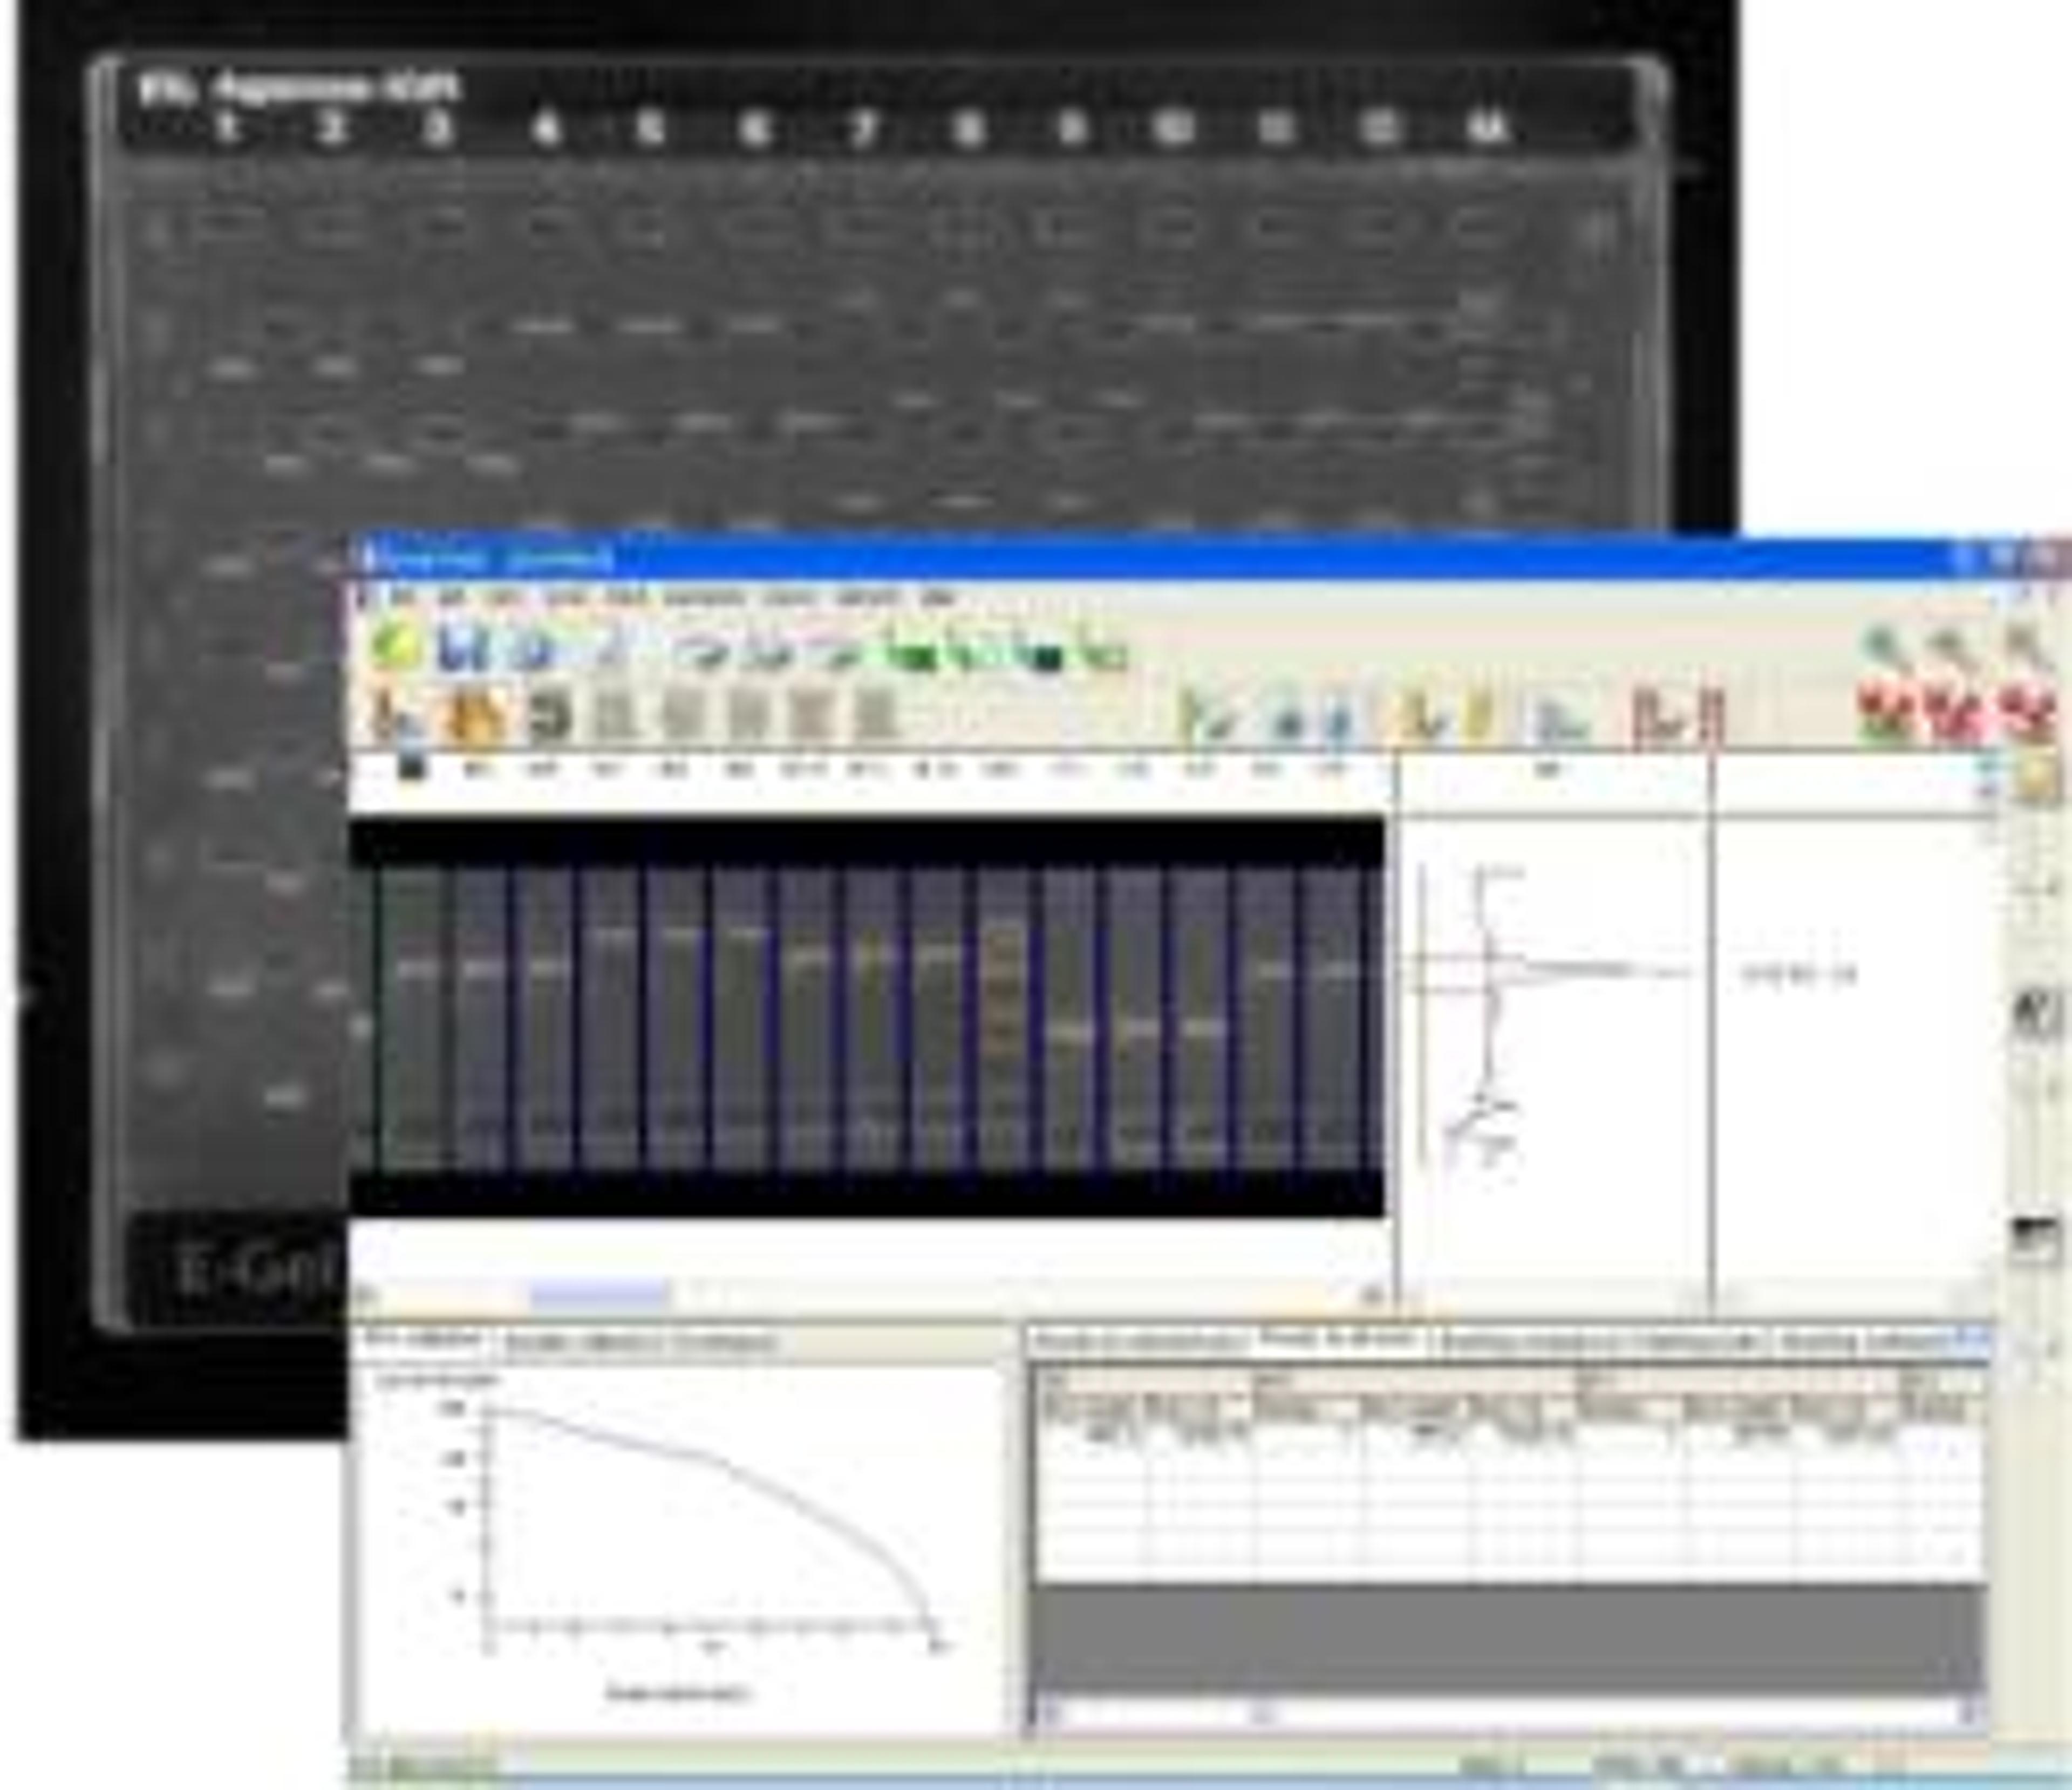Switch to second tab above the calibration curve
The width and height of the screenshot is (2072, 1790).
point(640,1342)
